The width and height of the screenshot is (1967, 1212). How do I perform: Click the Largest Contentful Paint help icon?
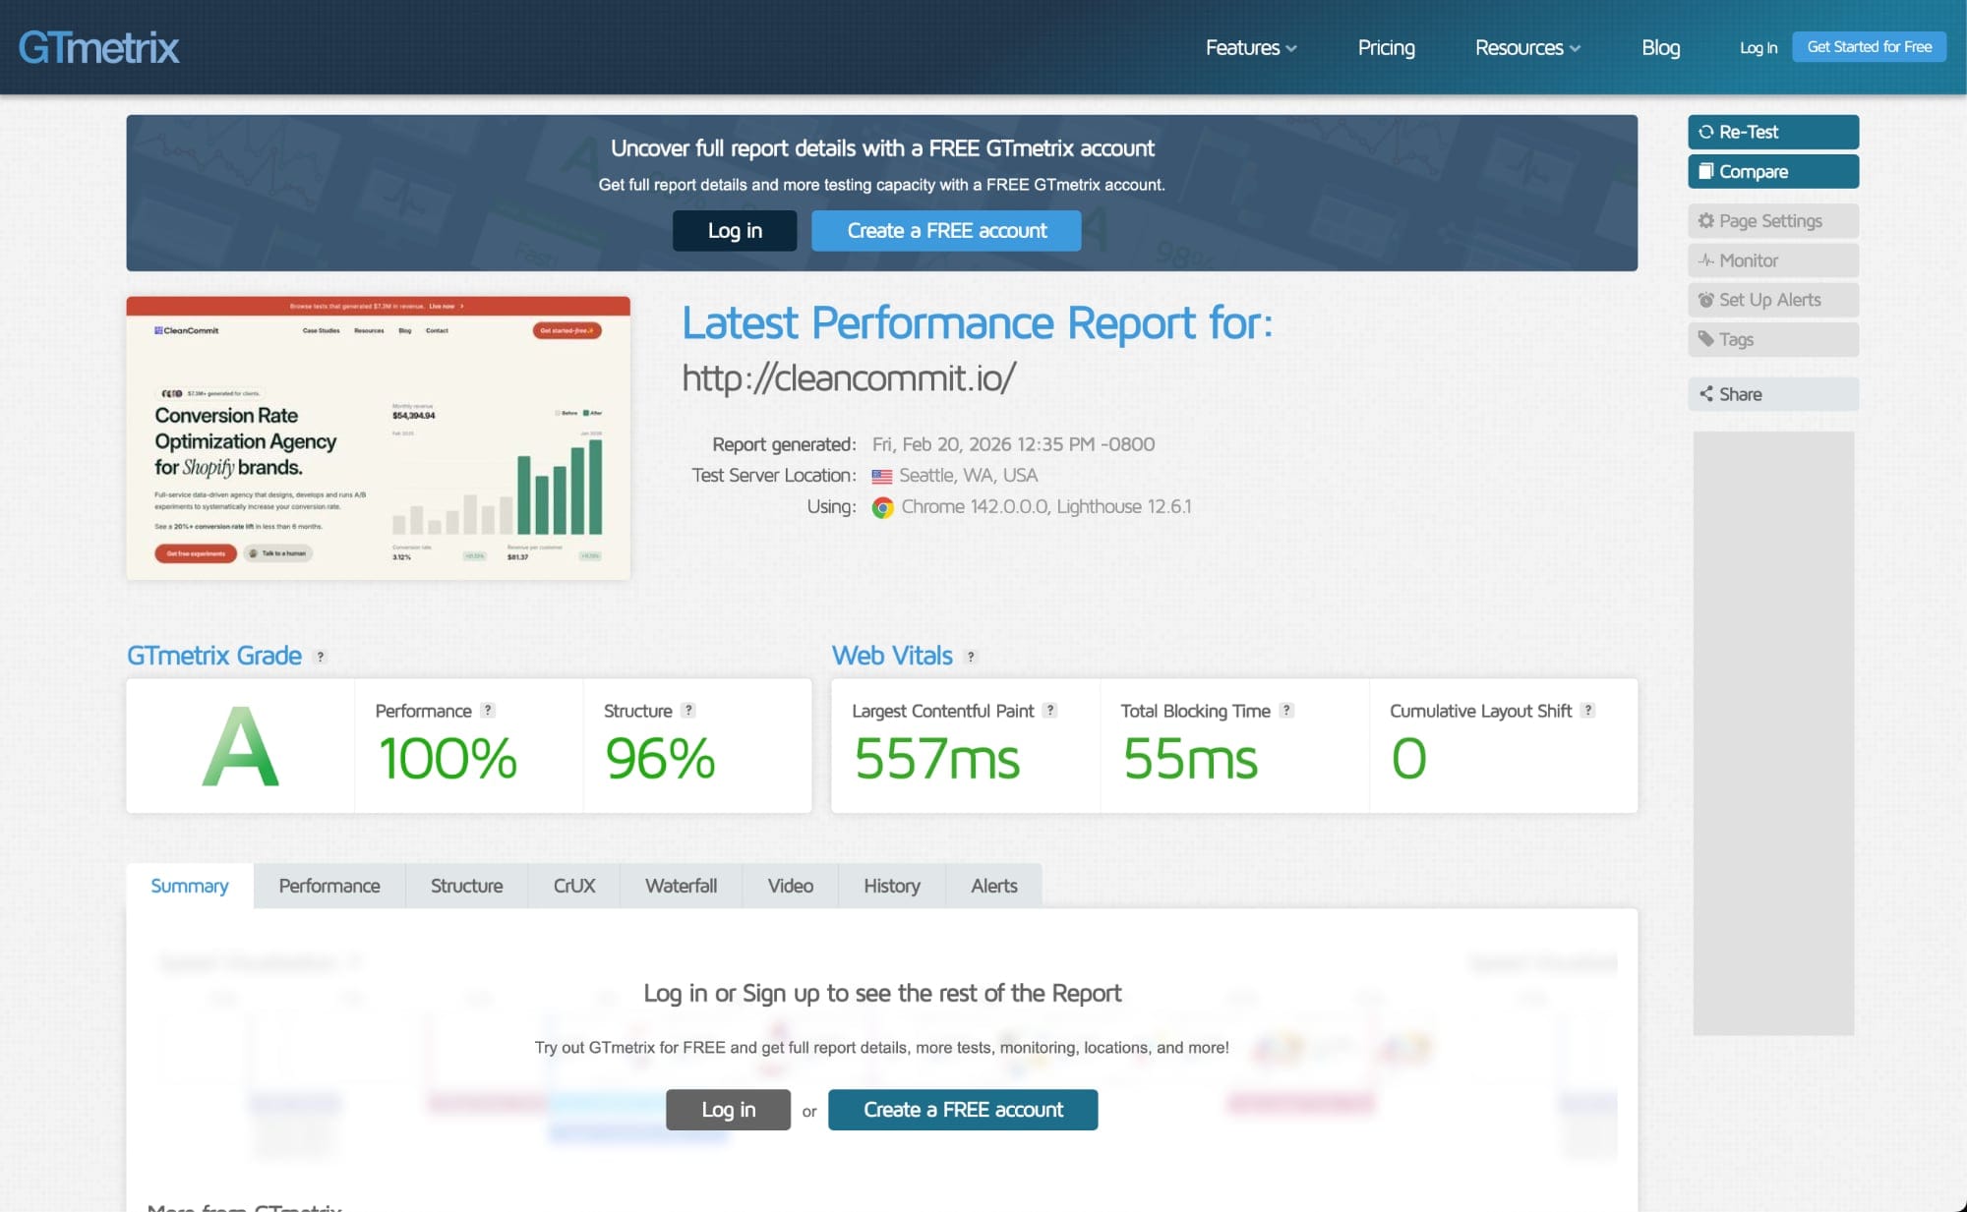pos(1050,710)
